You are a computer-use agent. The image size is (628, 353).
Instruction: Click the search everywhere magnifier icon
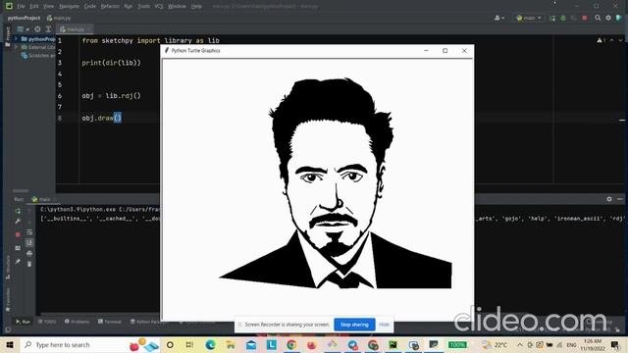coord(598,18)
